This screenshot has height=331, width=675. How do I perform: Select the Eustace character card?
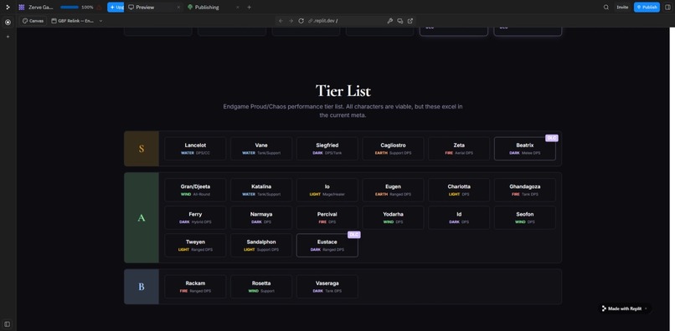tap(327, 246)
